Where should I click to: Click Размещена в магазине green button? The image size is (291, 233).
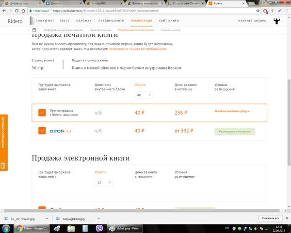tap(235, 132)
